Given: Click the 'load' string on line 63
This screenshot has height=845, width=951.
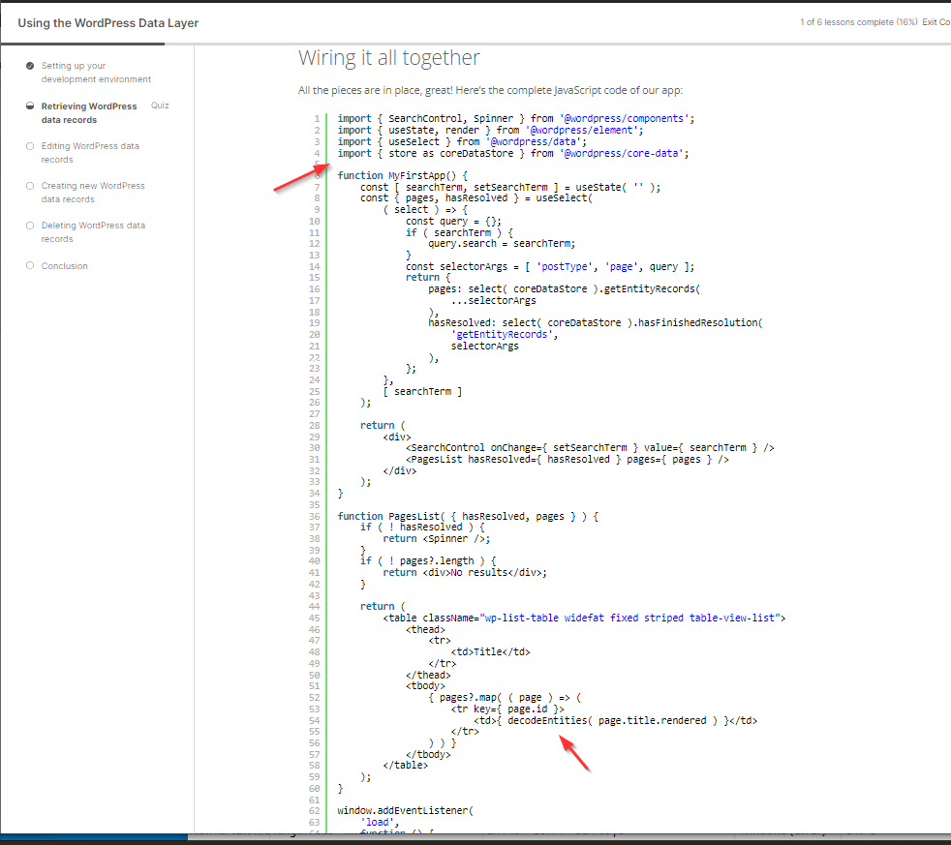Looking at the screenshot, I should [378, 823].
